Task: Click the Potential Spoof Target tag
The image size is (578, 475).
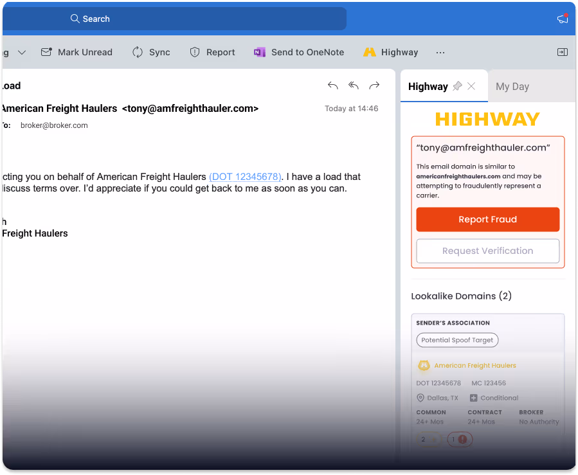Action: pyautogui.click(x=457, y=340)
